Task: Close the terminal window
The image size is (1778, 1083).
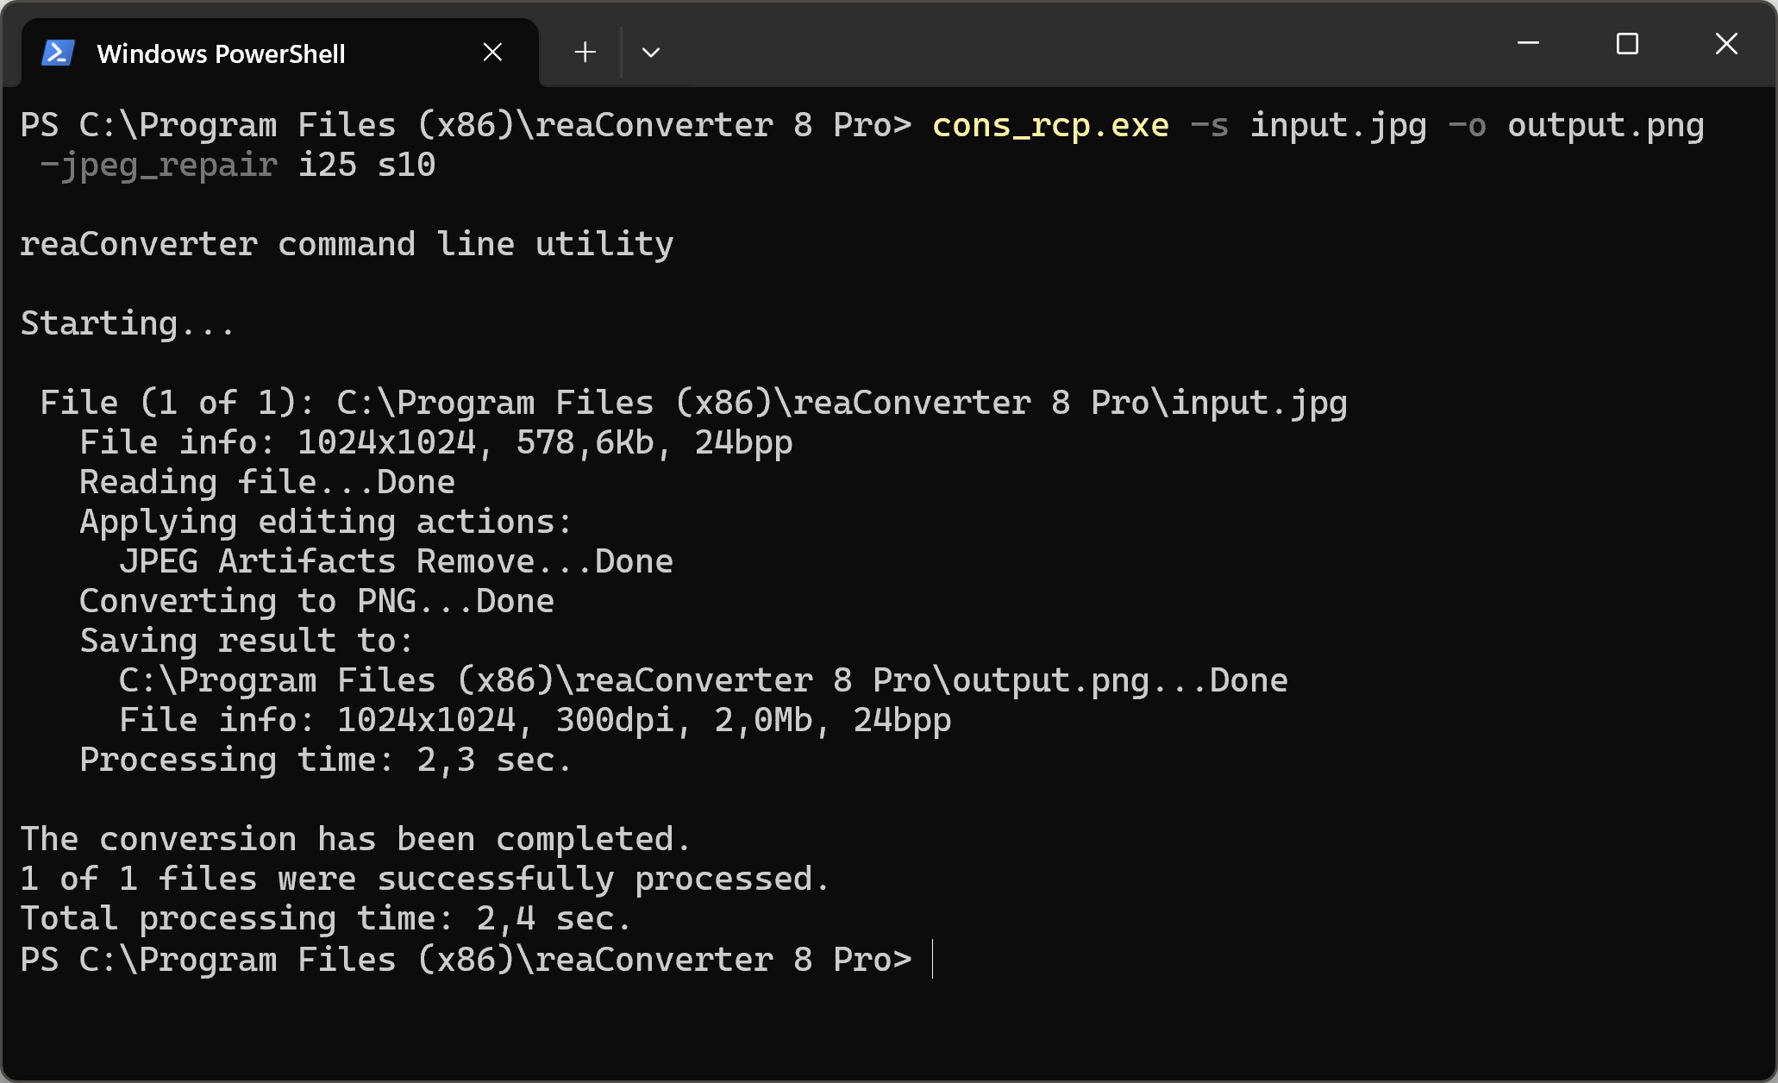Action: point(1726,43)
